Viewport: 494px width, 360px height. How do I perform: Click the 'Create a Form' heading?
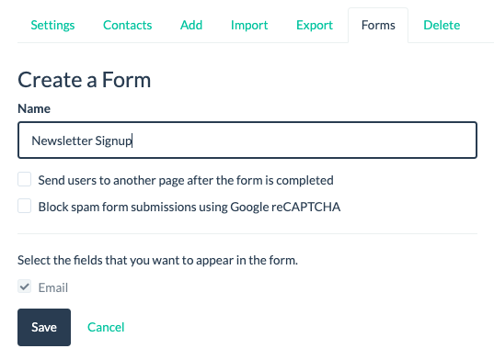click(x=85, y=80)
